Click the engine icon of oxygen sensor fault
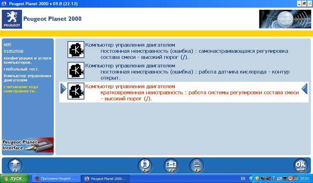Screen dimensions: 313x183 tap(76, 70)
